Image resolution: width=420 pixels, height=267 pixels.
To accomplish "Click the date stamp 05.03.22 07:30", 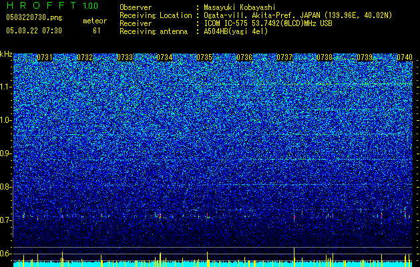I will click(x=34, y=31).
